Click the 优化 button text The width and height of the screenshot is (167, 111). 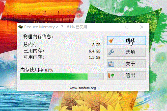[130, 40]
